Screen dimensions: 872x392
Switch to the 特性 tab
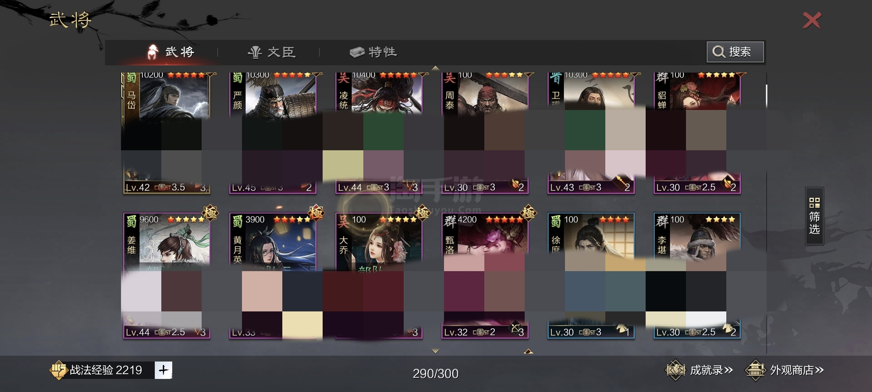pos(374,52)
